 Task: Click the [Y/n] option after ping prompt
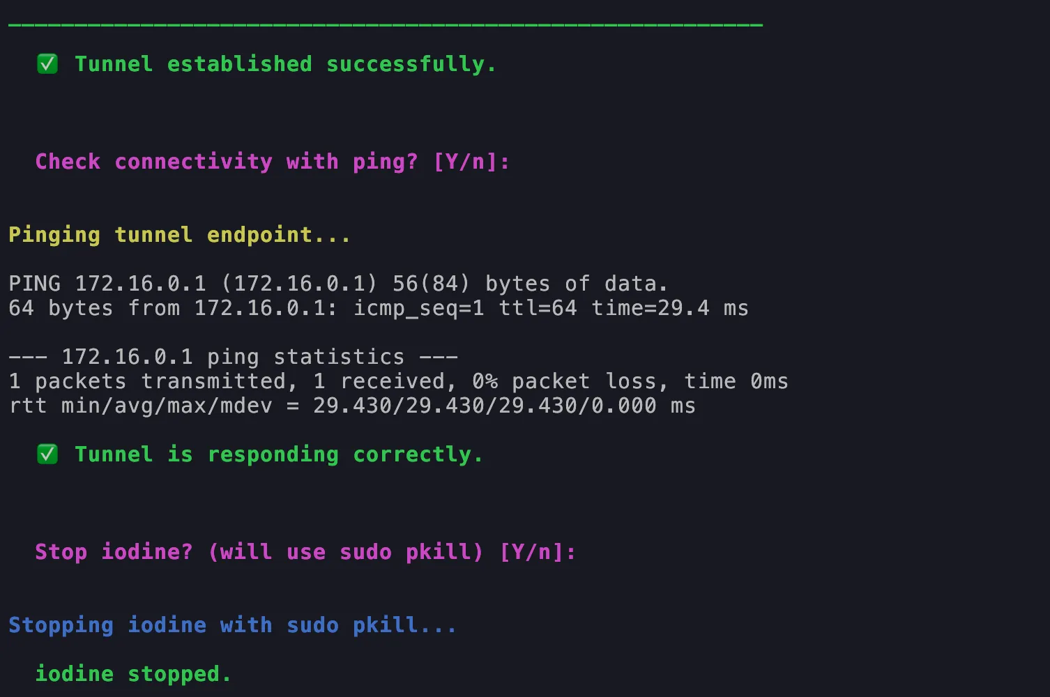pyautogui.click(x=471, y=162)
